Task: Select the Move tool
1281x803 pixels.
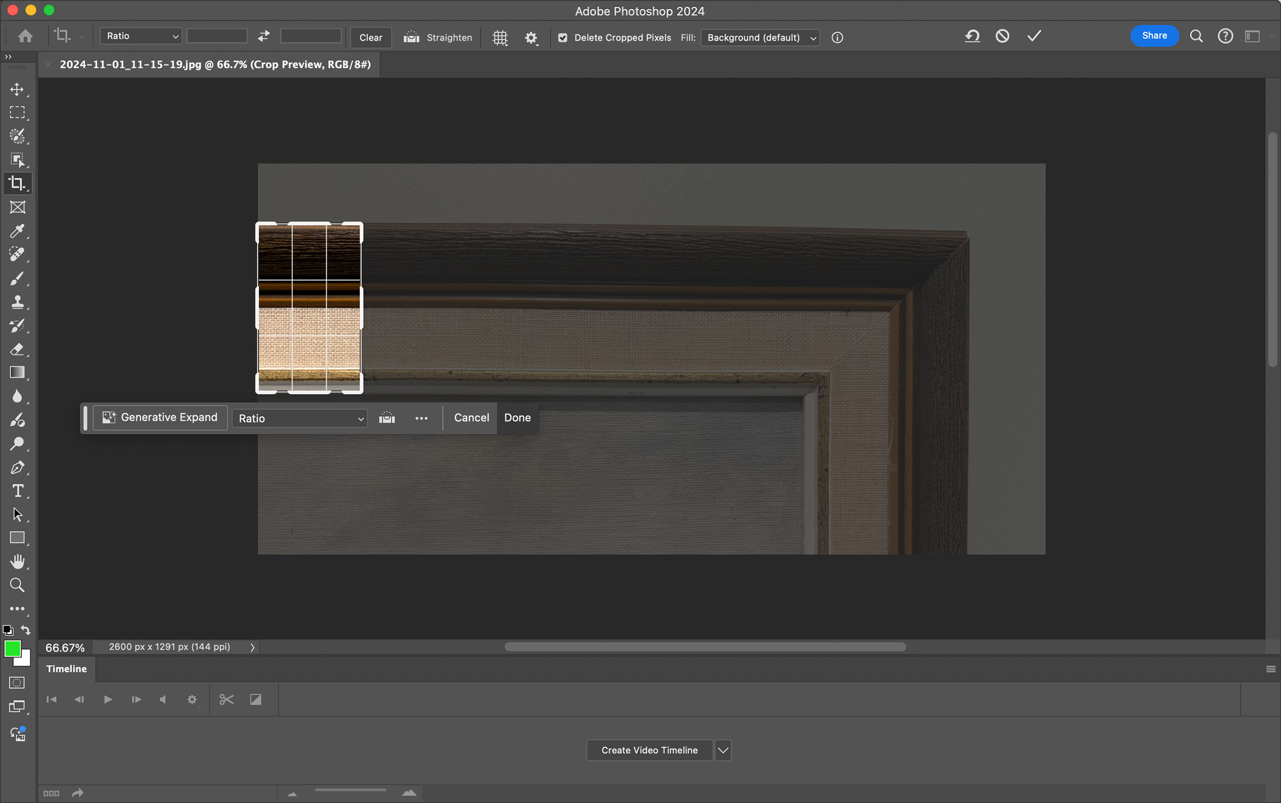Action: [x=17, y=89]
